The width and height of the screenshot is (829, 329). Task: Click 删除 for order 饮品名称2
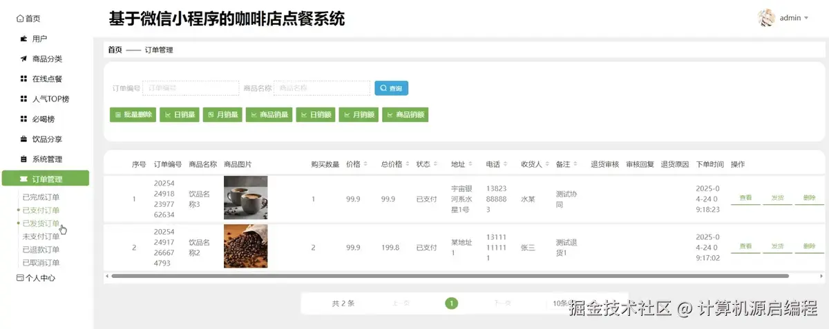tap(810, 247)
